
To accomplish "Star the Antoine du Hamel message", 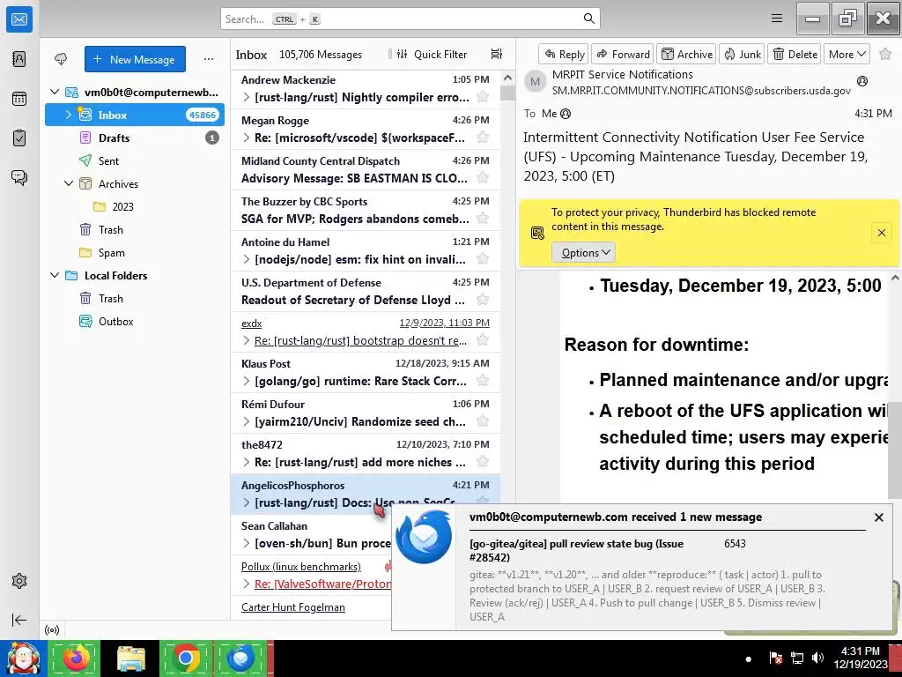I will pos(483,258).
